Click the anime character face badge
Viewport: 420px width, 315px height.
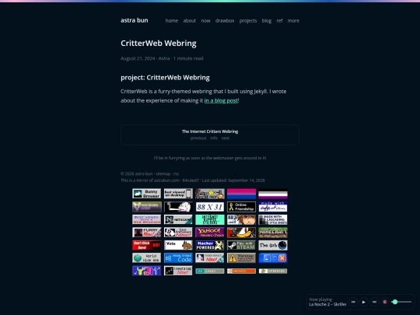241,219
